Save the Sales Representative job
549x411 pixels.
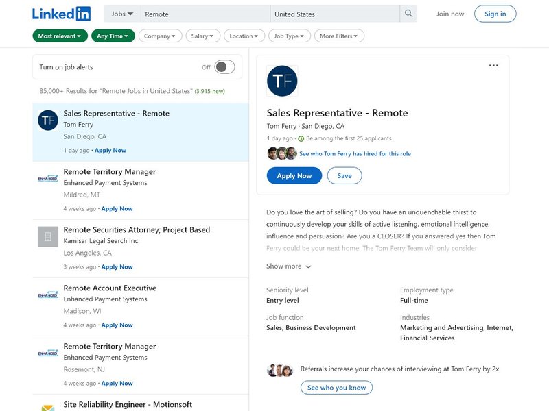pos(344,175)
